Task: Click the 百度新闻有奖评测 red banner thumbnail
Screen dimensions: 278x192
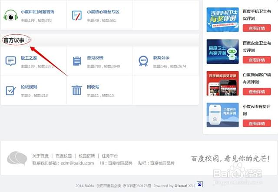Action: click(222, 83)
